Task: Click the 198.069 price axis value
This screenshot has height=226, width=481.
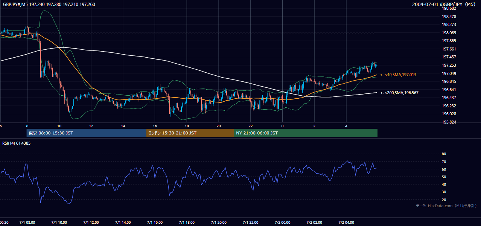Action: coord(449,33)
